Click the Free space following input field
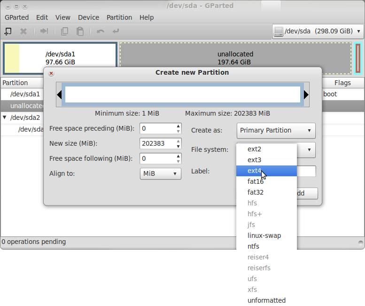The height and width of the screenshot is (306, 365). tap(158, 158)
